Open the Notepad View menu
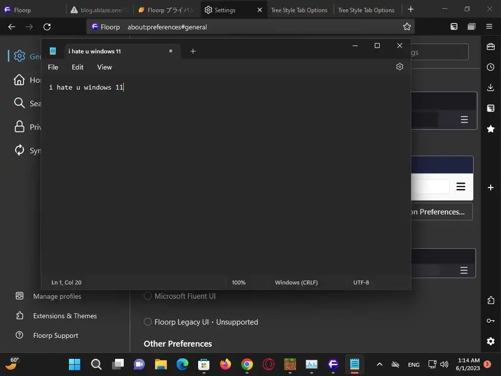Image resolution: width=501 pixels, height=376 pixels. (x=105, y=67)
